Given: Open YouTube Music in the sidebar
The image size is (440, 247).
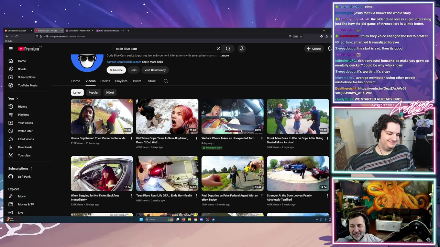Looking at the screenshot, I should [27, 85].
